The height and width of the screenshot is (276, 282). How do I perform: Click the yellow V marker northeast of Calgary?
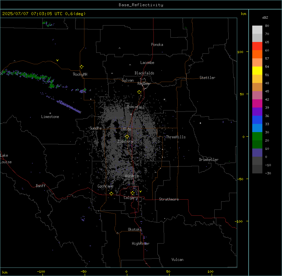point(140,191)
